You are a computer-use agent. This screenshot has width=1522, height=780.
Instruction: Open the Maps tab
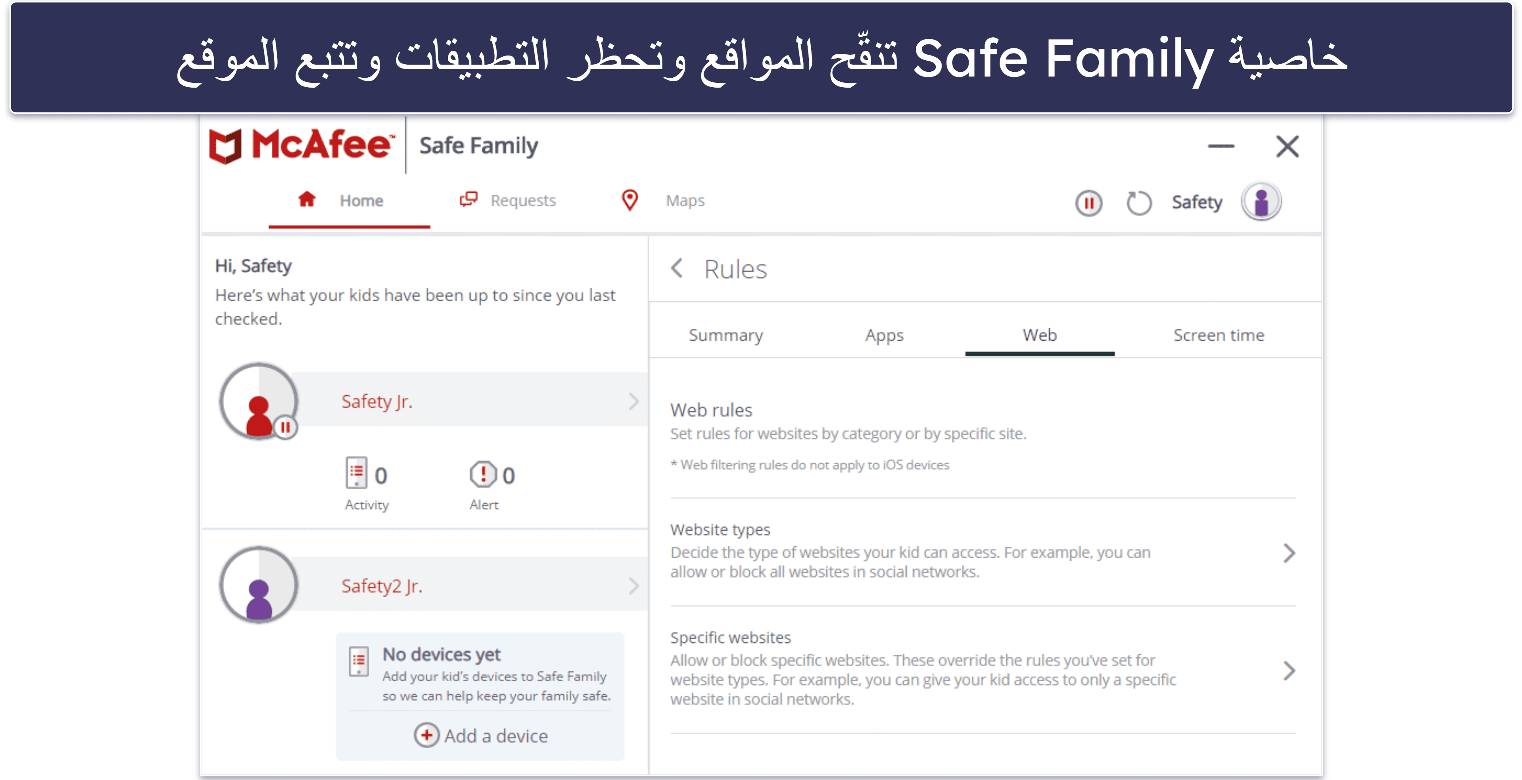tap(663, 201)
